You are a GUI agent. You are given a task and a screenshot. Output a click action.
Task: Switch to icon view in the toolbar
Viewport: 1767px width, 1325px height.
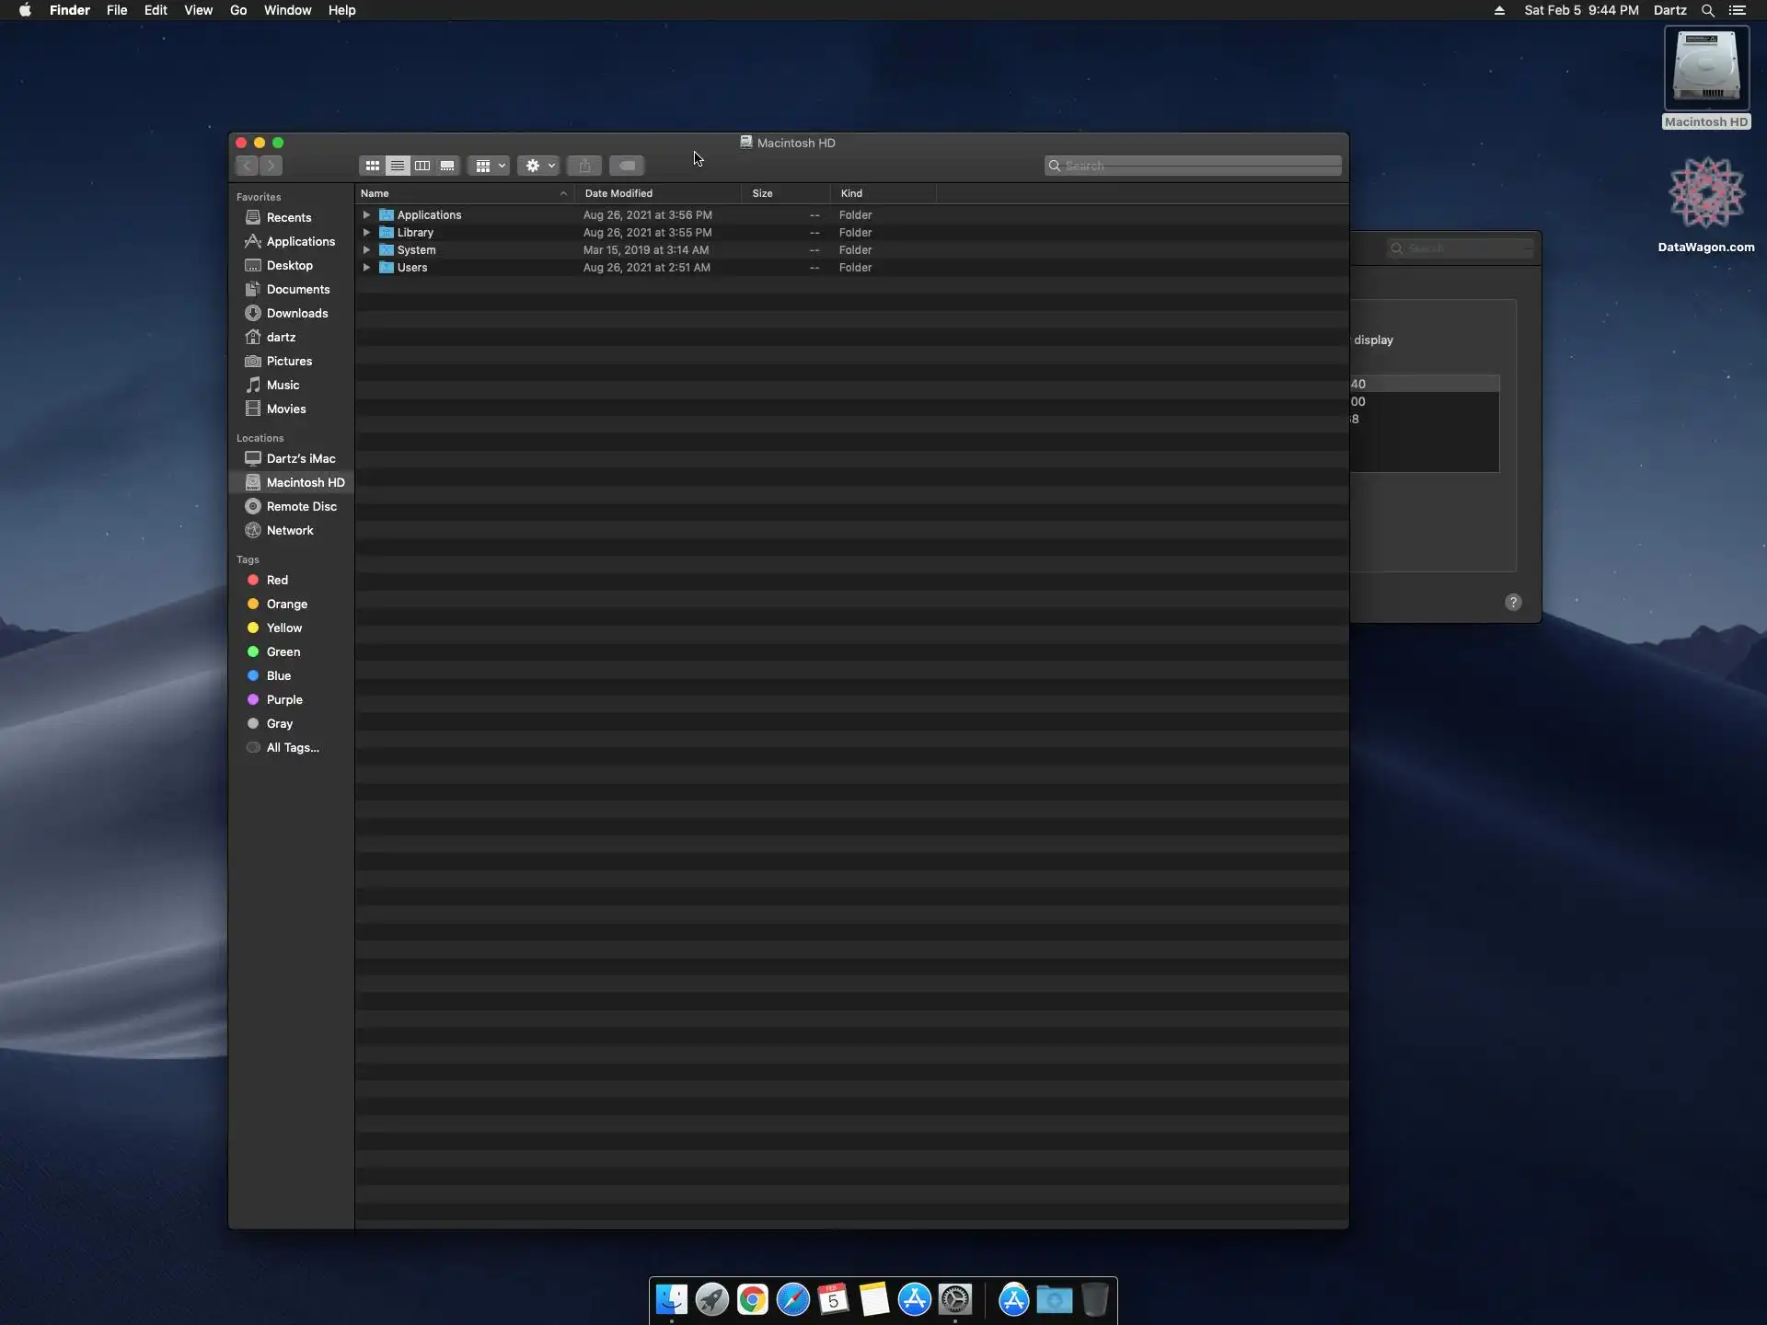tap(372, 166)
